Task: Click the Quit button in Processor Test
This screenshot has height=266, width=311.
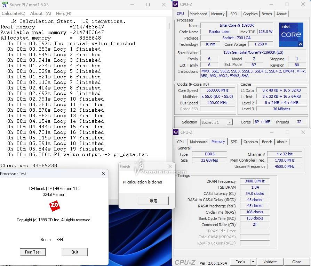Action: [x=74, y=252]
